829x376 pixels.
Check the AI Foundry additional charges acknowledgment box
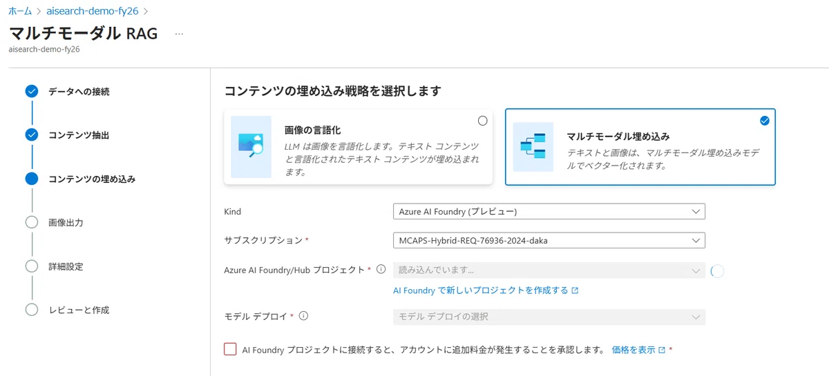click(230, 349)
